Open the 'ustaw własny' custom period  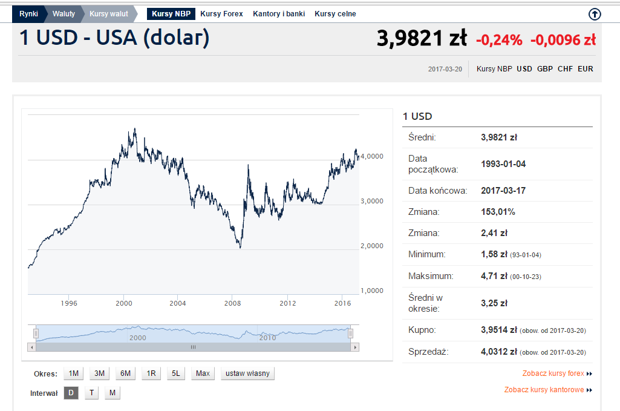click(x=247, y=373)
